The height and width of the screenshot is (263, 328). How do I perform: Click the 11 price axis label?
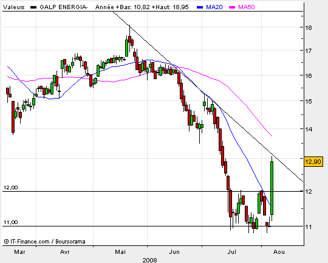coord(309,227)
